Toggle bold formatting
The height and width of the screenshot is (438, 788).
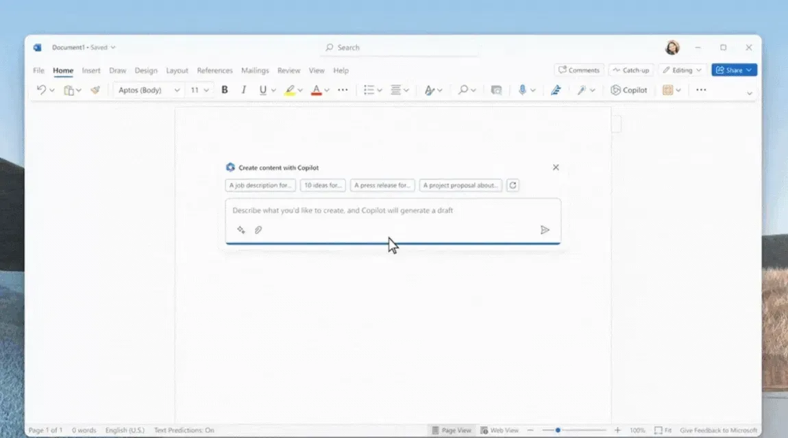225,90
